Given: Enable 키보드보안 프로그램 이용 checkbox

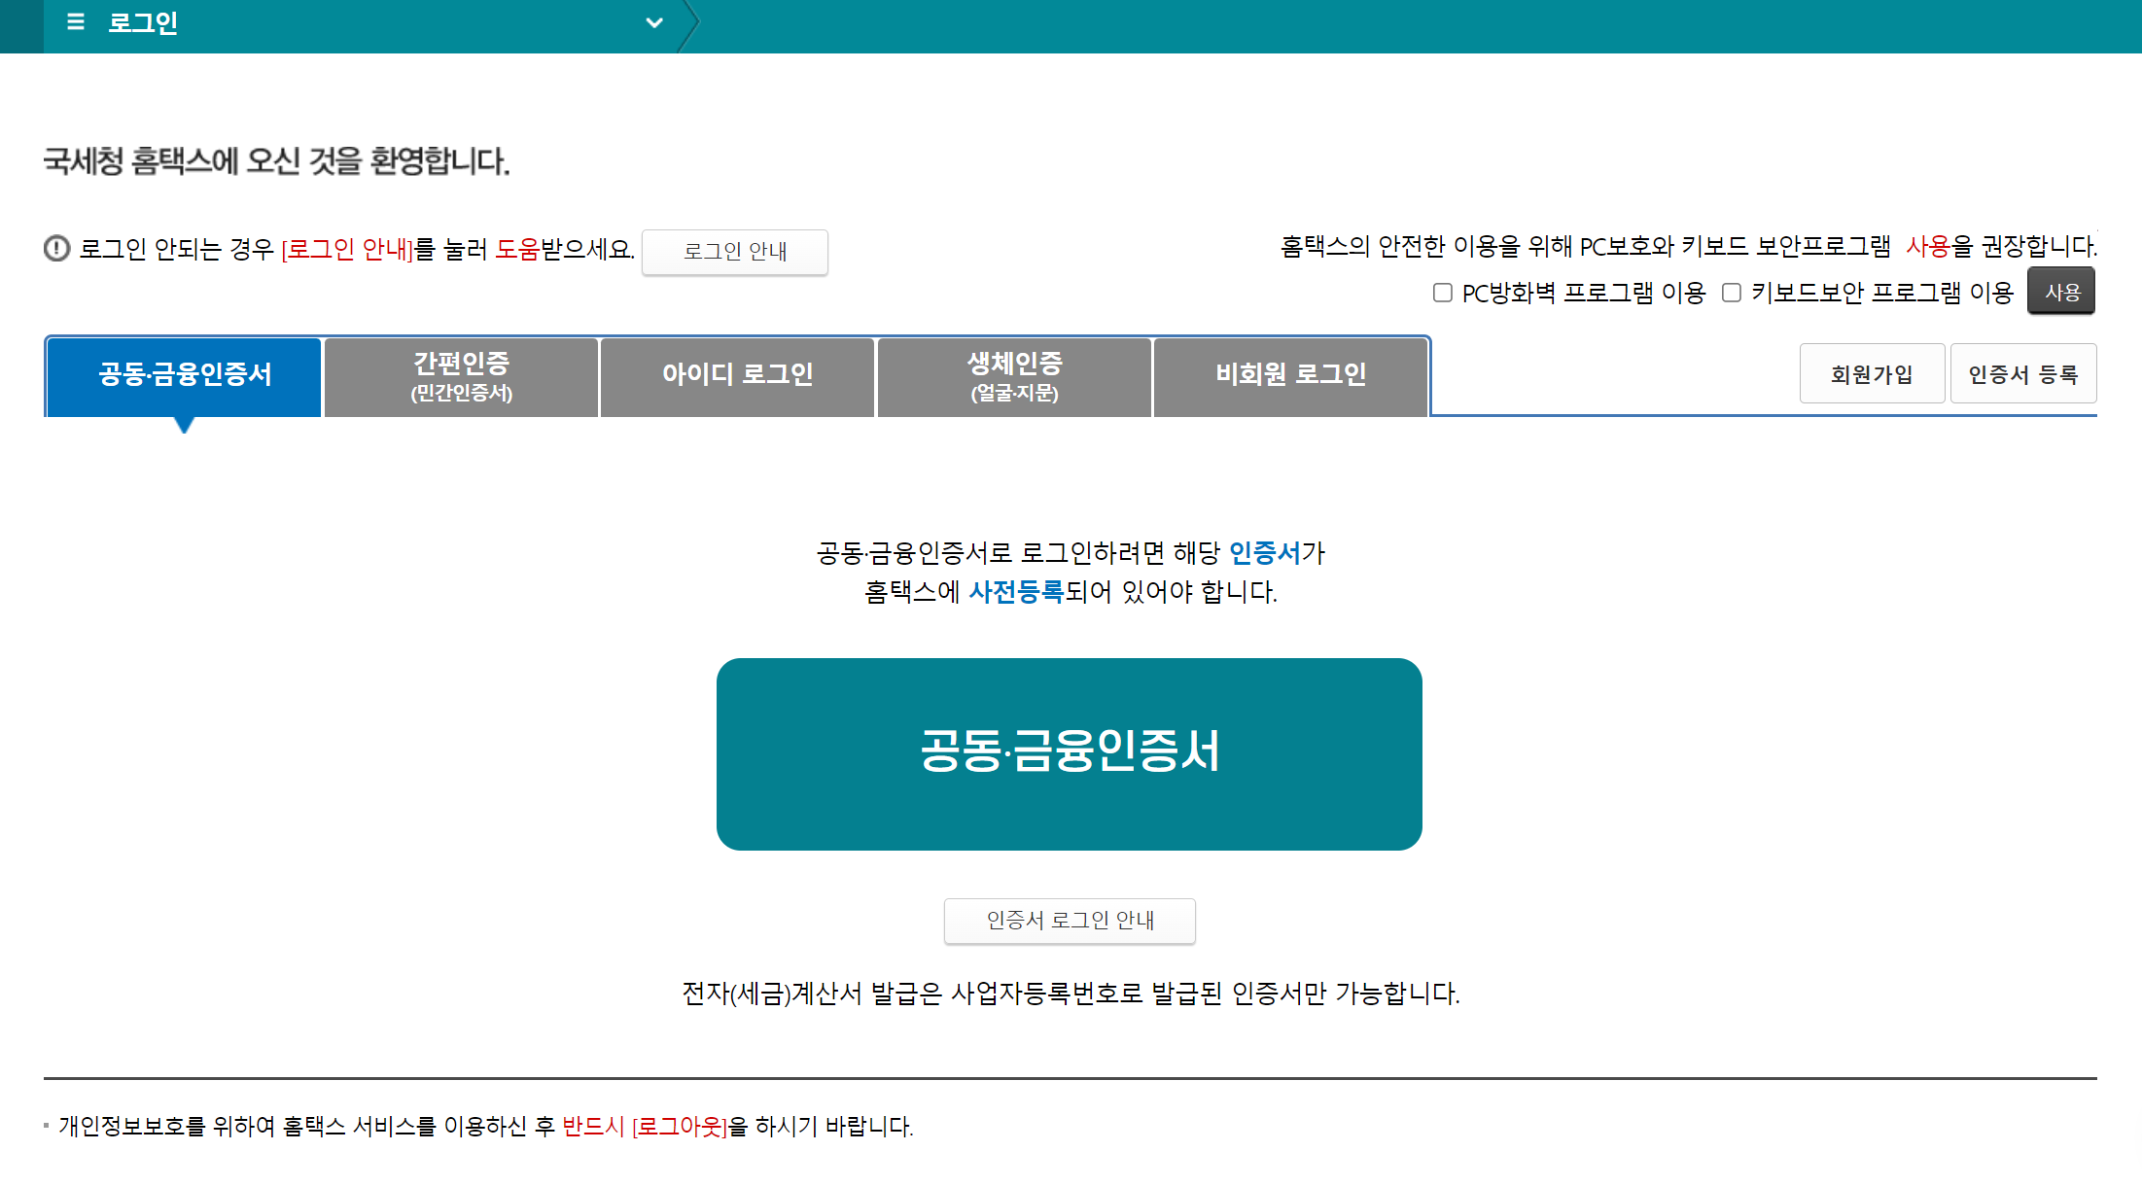Looking at the screenshot, I should coord(1732,293).
